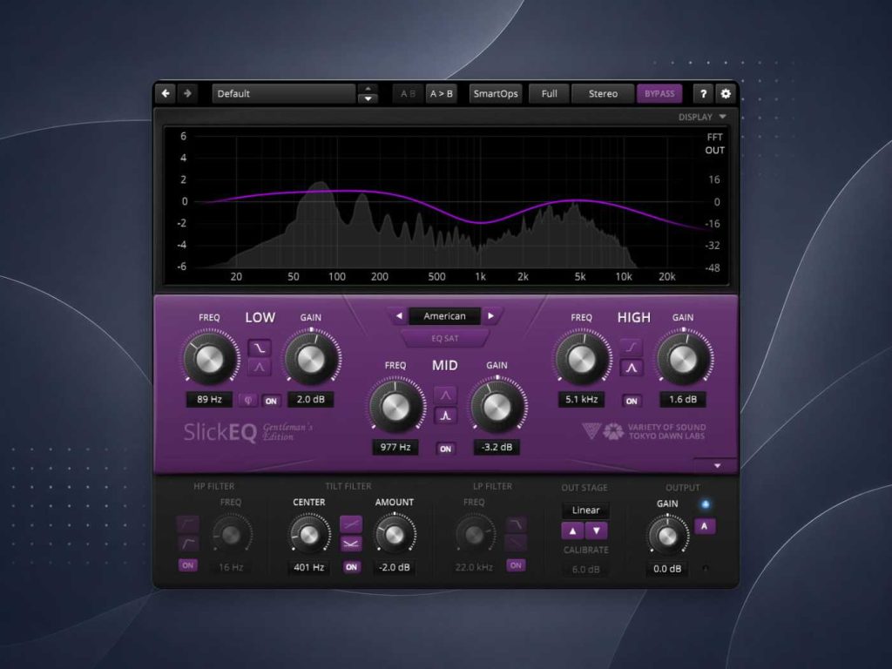Click the redo forward arrow
This screenshot has width=892, height=669.
tap(187, 93)
